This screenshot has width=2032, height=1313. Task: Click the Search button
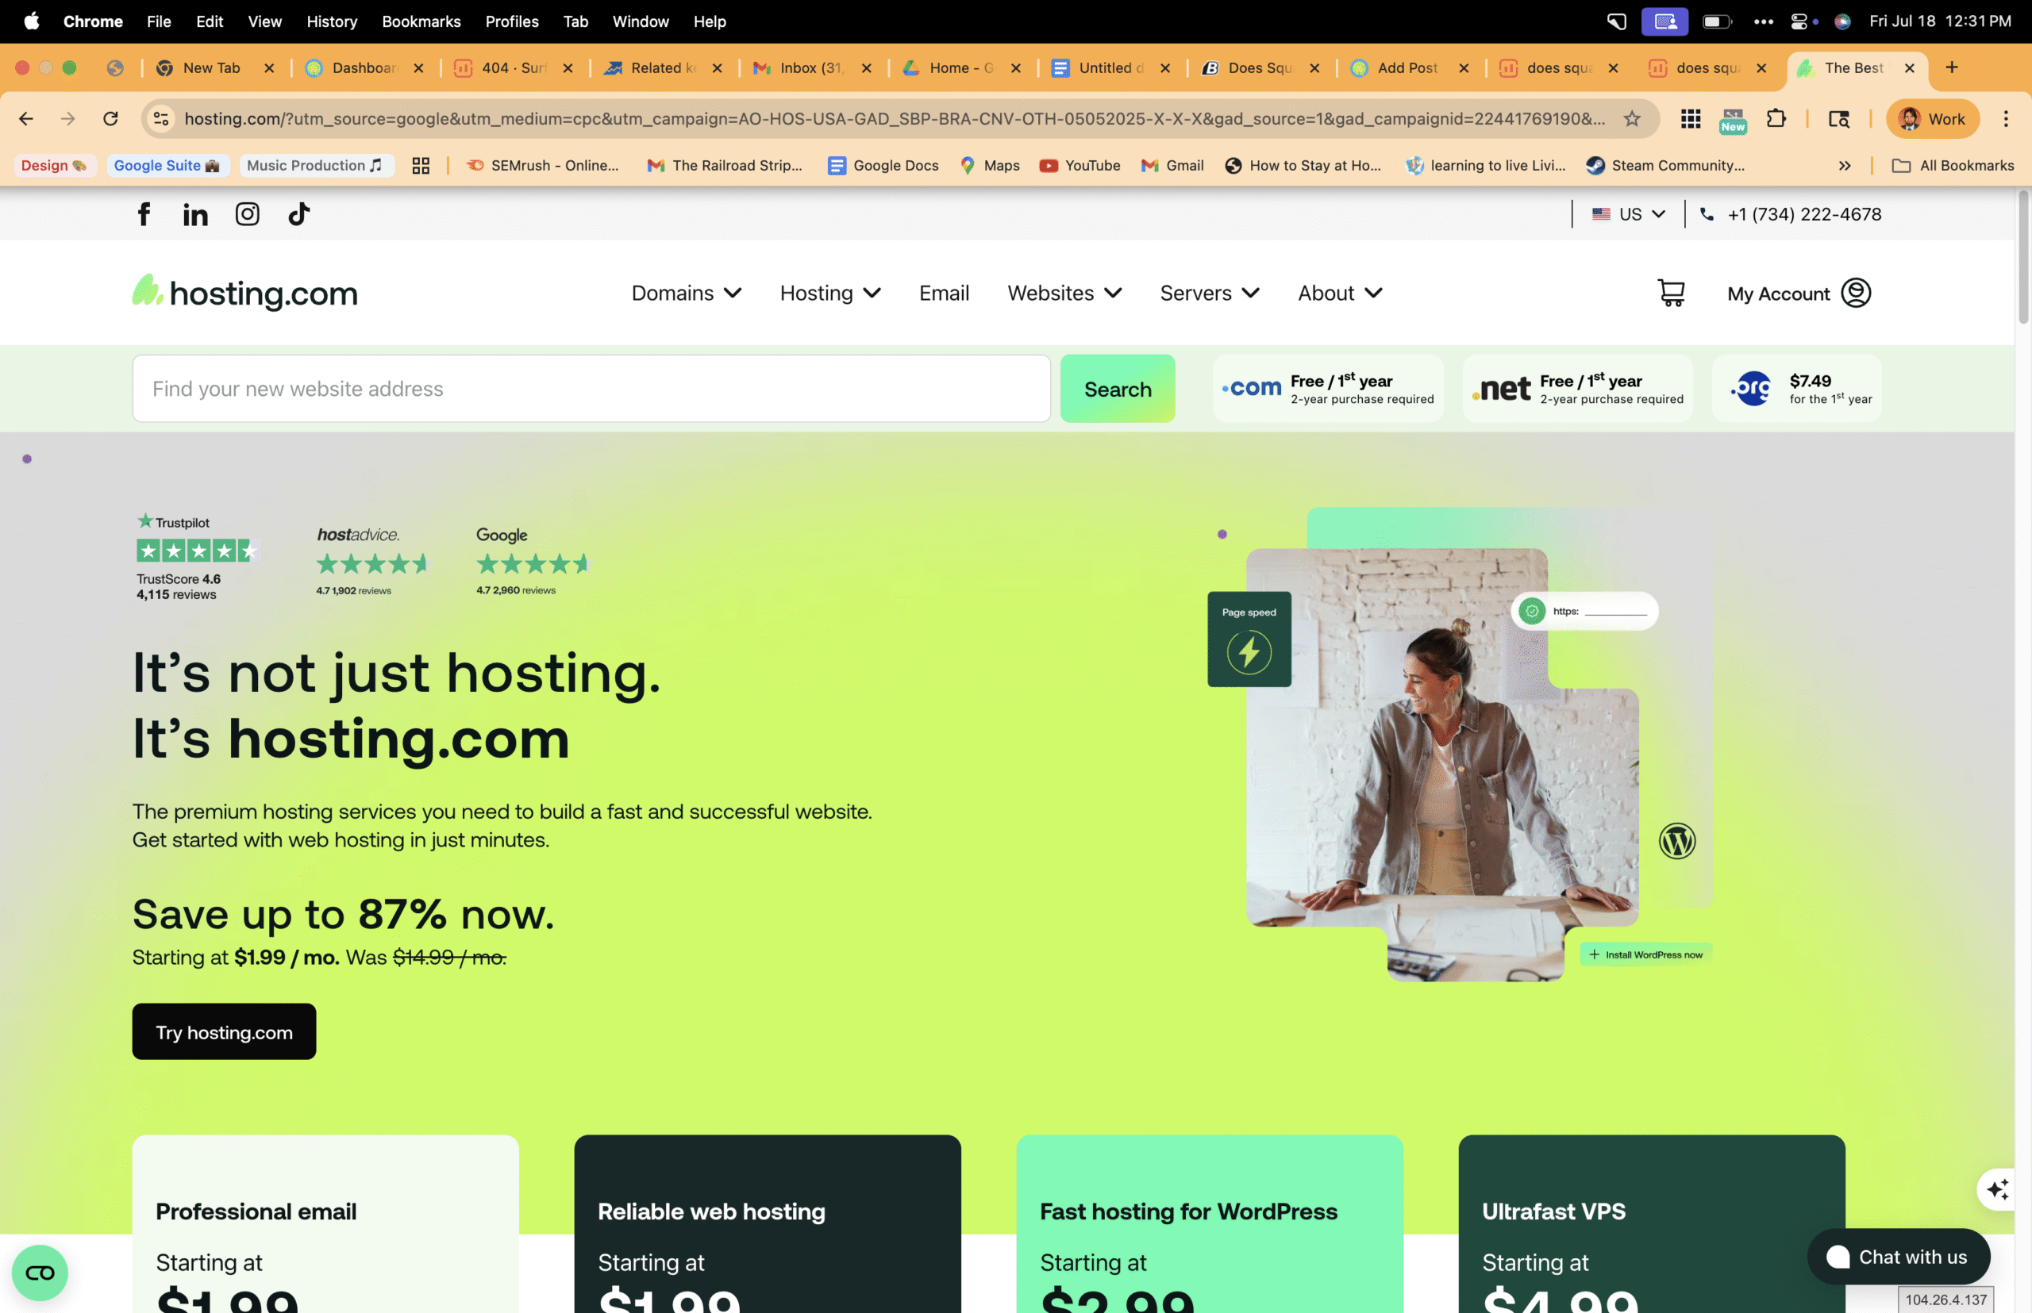(x=1118, y=389)
